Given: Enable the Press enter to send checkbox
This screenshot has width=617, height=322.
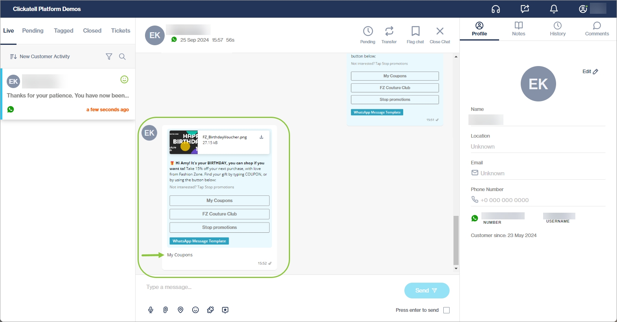Looking at the screenshot, I should click(x=446, y=310).
